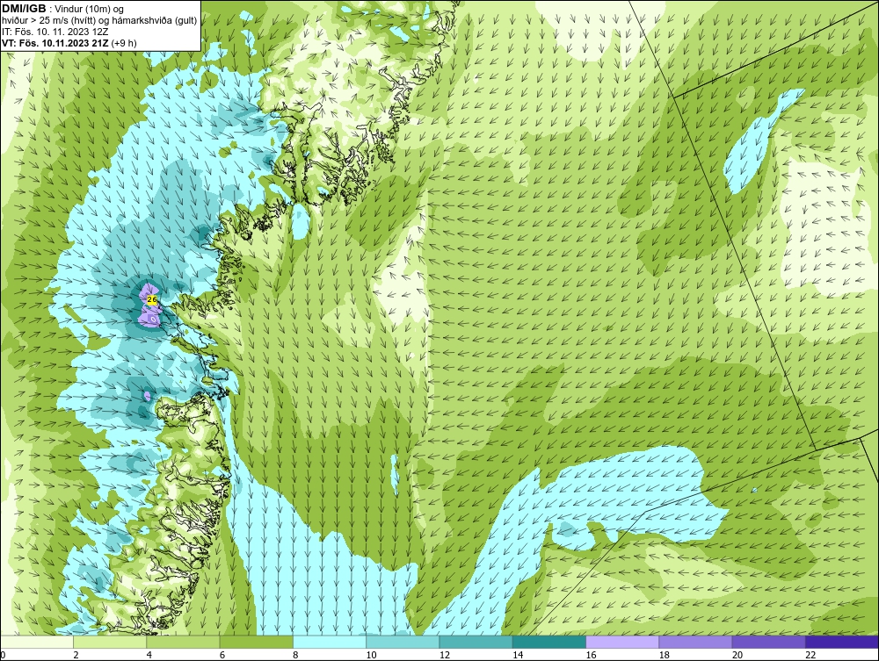Image resolution: width=879 pixels, height=661 pixels.
Task: Click the legend scale value 18
Action: (x=665, y=656)
